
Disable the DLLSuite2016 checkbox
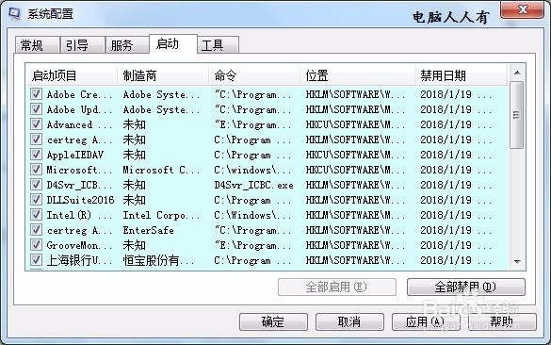(36, 200)
